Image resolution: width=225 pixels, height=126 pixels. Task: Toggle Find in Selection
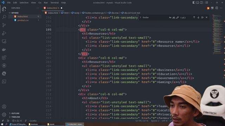point(202,17)
